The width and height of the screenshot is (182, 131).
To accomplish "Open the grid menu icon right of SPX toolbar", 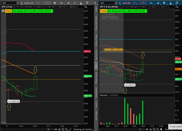I will point(95,3).
